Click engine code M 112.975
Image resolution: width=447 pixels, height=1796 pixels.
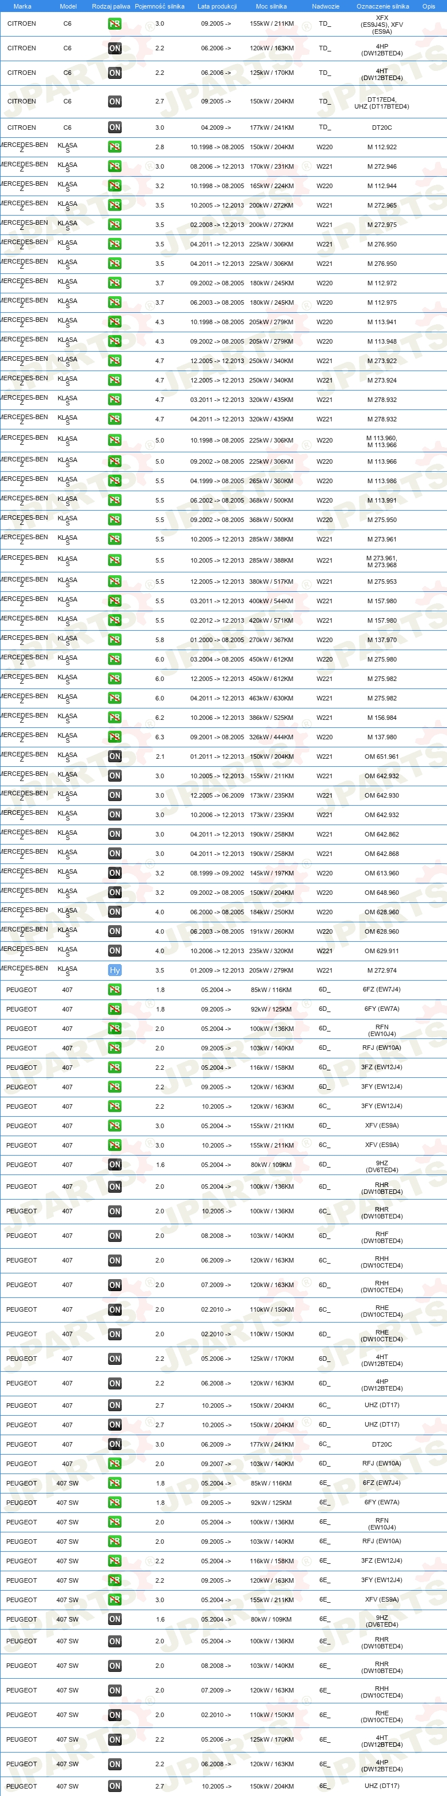coord(382,303)
